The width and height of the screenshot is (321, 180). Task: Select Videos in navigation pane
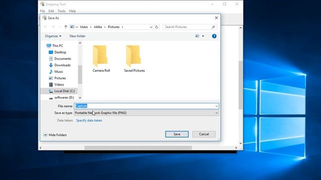[56, 84]
